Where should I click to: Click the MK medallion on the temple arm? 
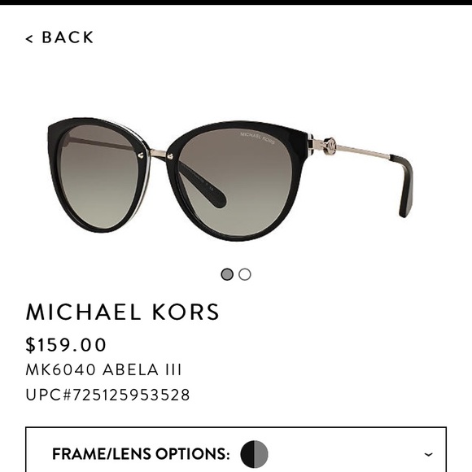[x=330, y=146]
